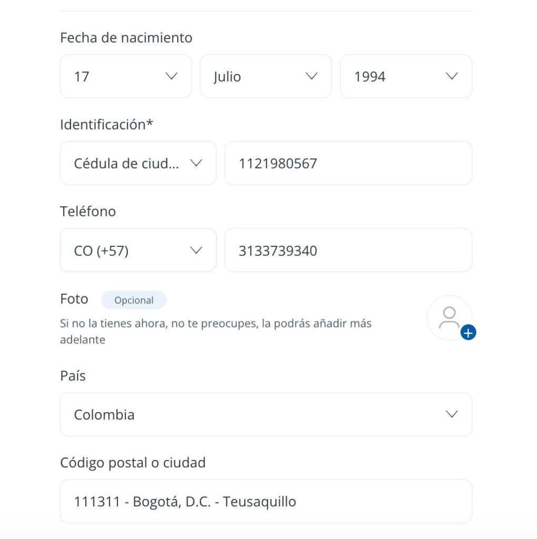
Task: Click the País label
Action: coord(73,376)
